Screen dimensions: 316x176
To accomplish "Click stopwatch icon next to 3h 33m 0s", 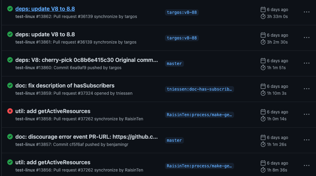I will click(x=263, y=17).
